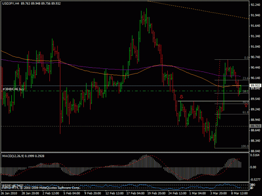Image resolution: width=262 pixels, height=196 pixels.
Task: Click price axis value 88.040
Action: pyautogui.click(x=255, y=151)
